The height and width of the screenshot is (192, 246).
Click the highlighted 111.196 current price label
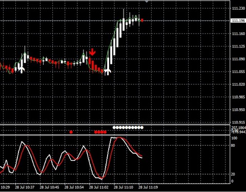(238, 21)
